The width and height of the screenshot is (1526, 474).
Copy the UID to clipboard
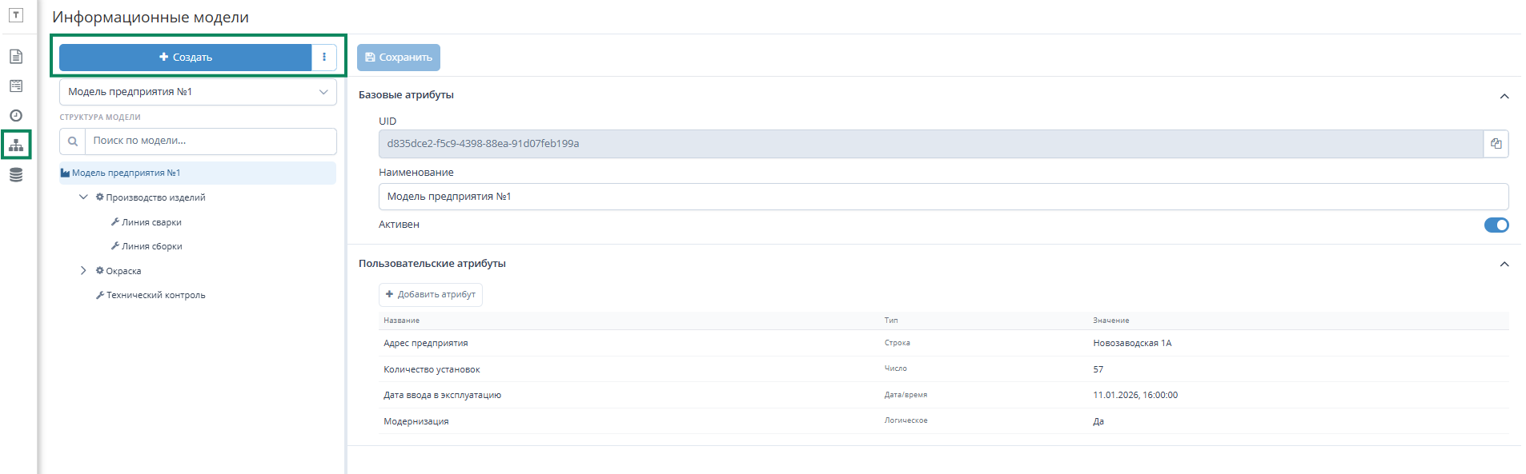[1496, 144]
